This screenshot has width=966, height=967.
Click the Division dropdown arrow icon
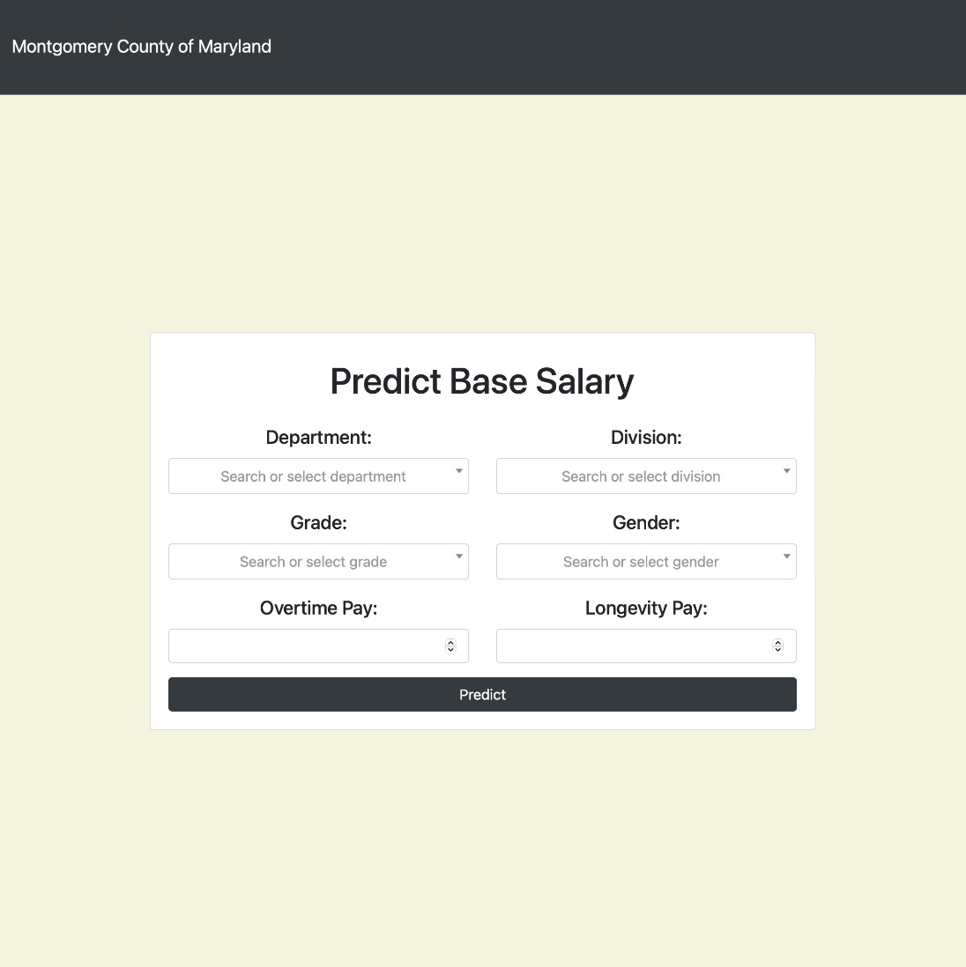coord(786,471)
